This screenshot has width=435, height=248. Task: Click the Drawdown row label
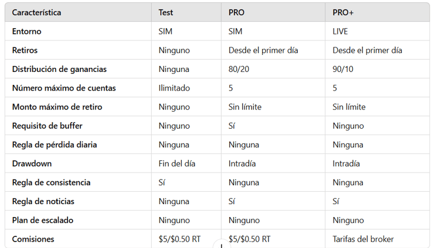coord(32,164)
